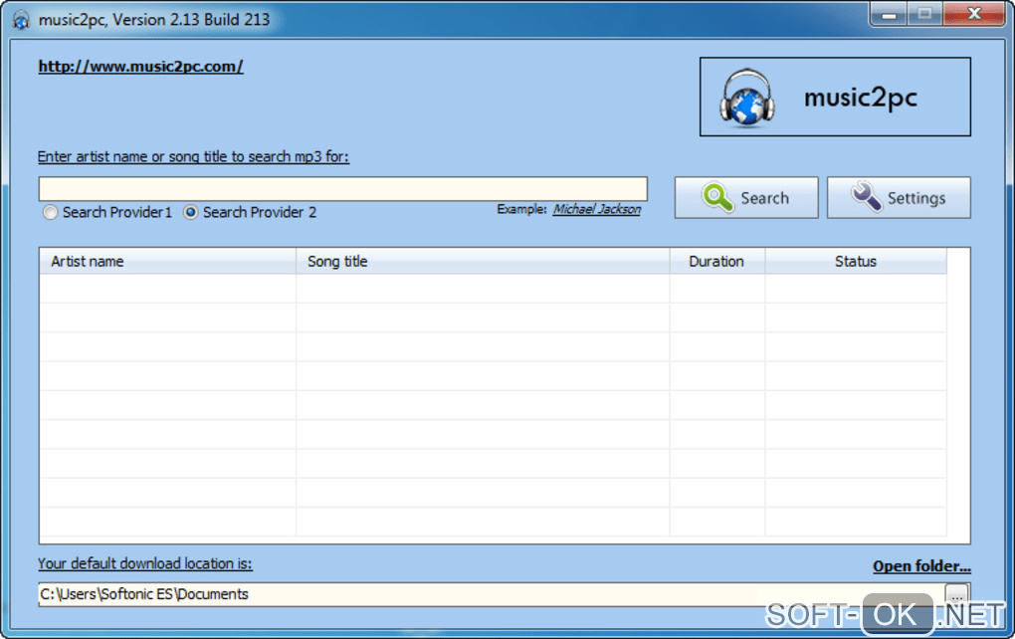Click the music2pc title bar app icon
Viewport: 1015px width, 639px height.
coord(21,20)
